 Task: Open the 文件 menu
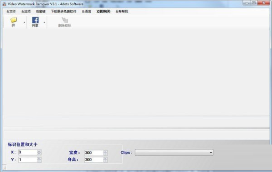click(11, 11)
